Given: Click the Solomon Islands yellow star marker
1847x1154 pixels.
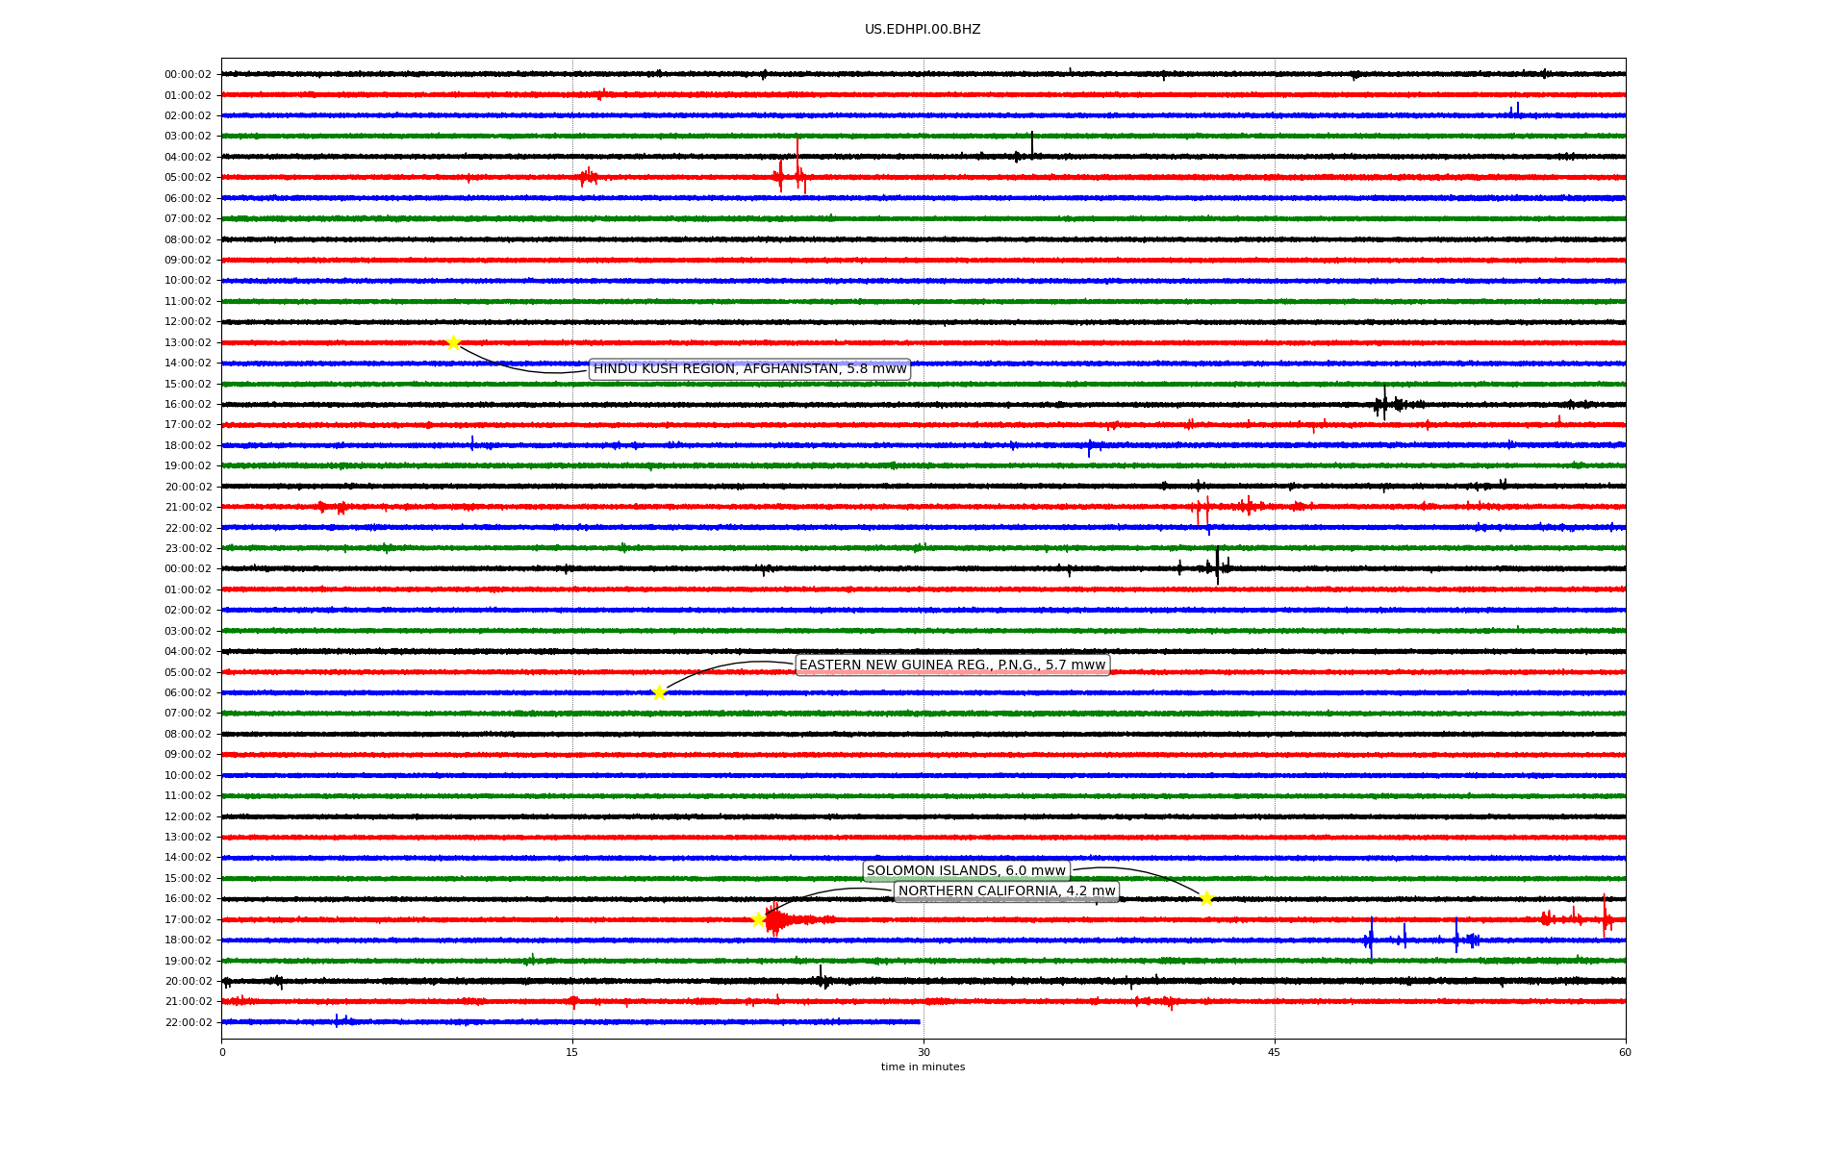Looking at the screenshot, I should tap(1206, 898).
